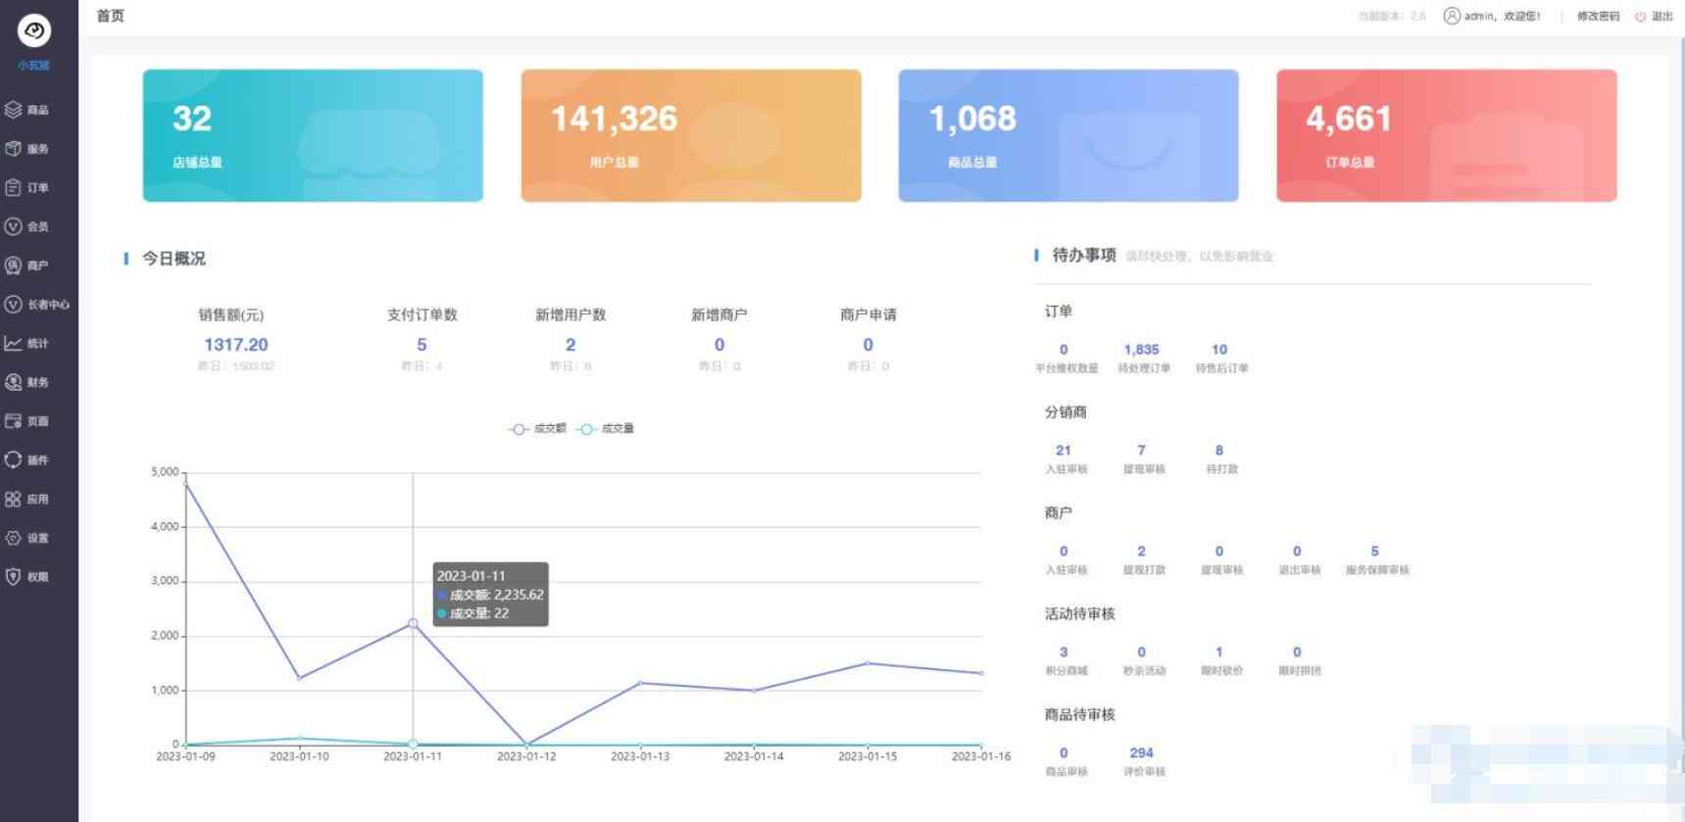Click the 4,661 订单总量 red card
The height and width of the screenshot is (822, 1685).
pos(1446,135)
